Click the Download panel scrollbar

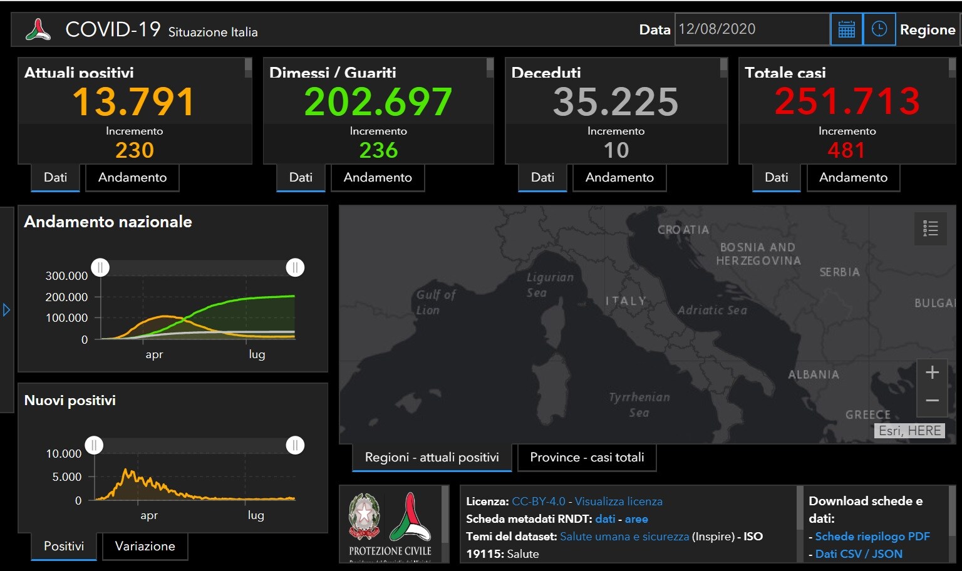click(952, 511)
